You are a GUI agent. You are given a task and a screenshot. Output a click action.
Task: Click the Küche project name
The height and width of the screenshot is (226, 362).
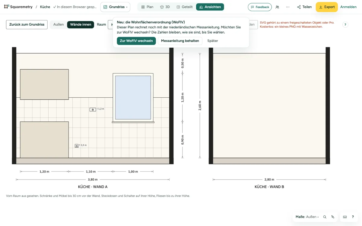point(45,7)
